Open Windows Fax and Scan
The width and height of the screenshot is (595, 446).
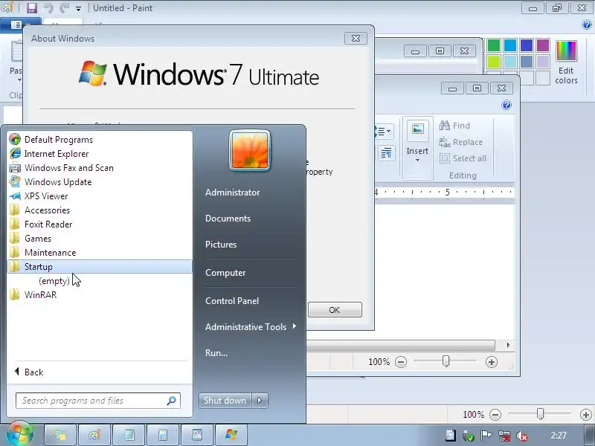(100, 168)
